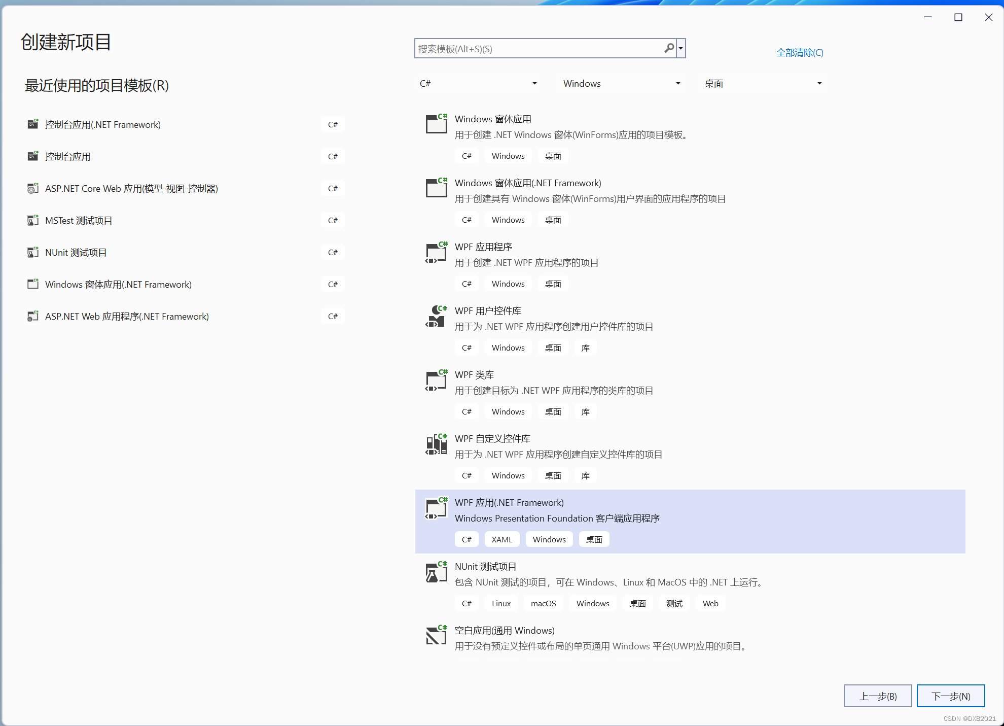Choose the WPF 应用程序 template title
This screenshot has height=726, width=1004.
[x=483, y=247]
